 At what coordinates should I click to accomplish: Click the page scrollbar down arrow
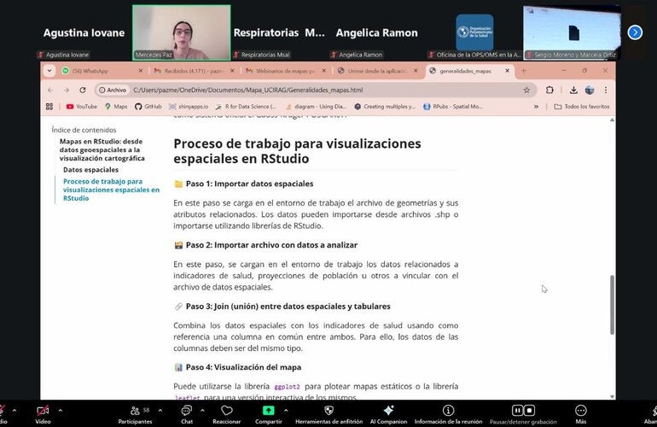(x=612, y=396)
